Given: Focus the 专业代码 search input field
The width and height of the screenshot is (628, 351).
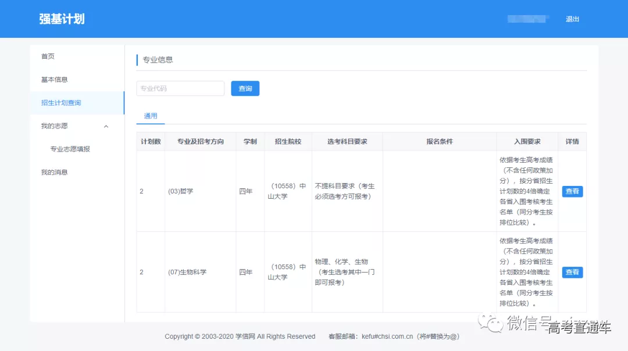Looking at the screenshot, I should (180, 88).
